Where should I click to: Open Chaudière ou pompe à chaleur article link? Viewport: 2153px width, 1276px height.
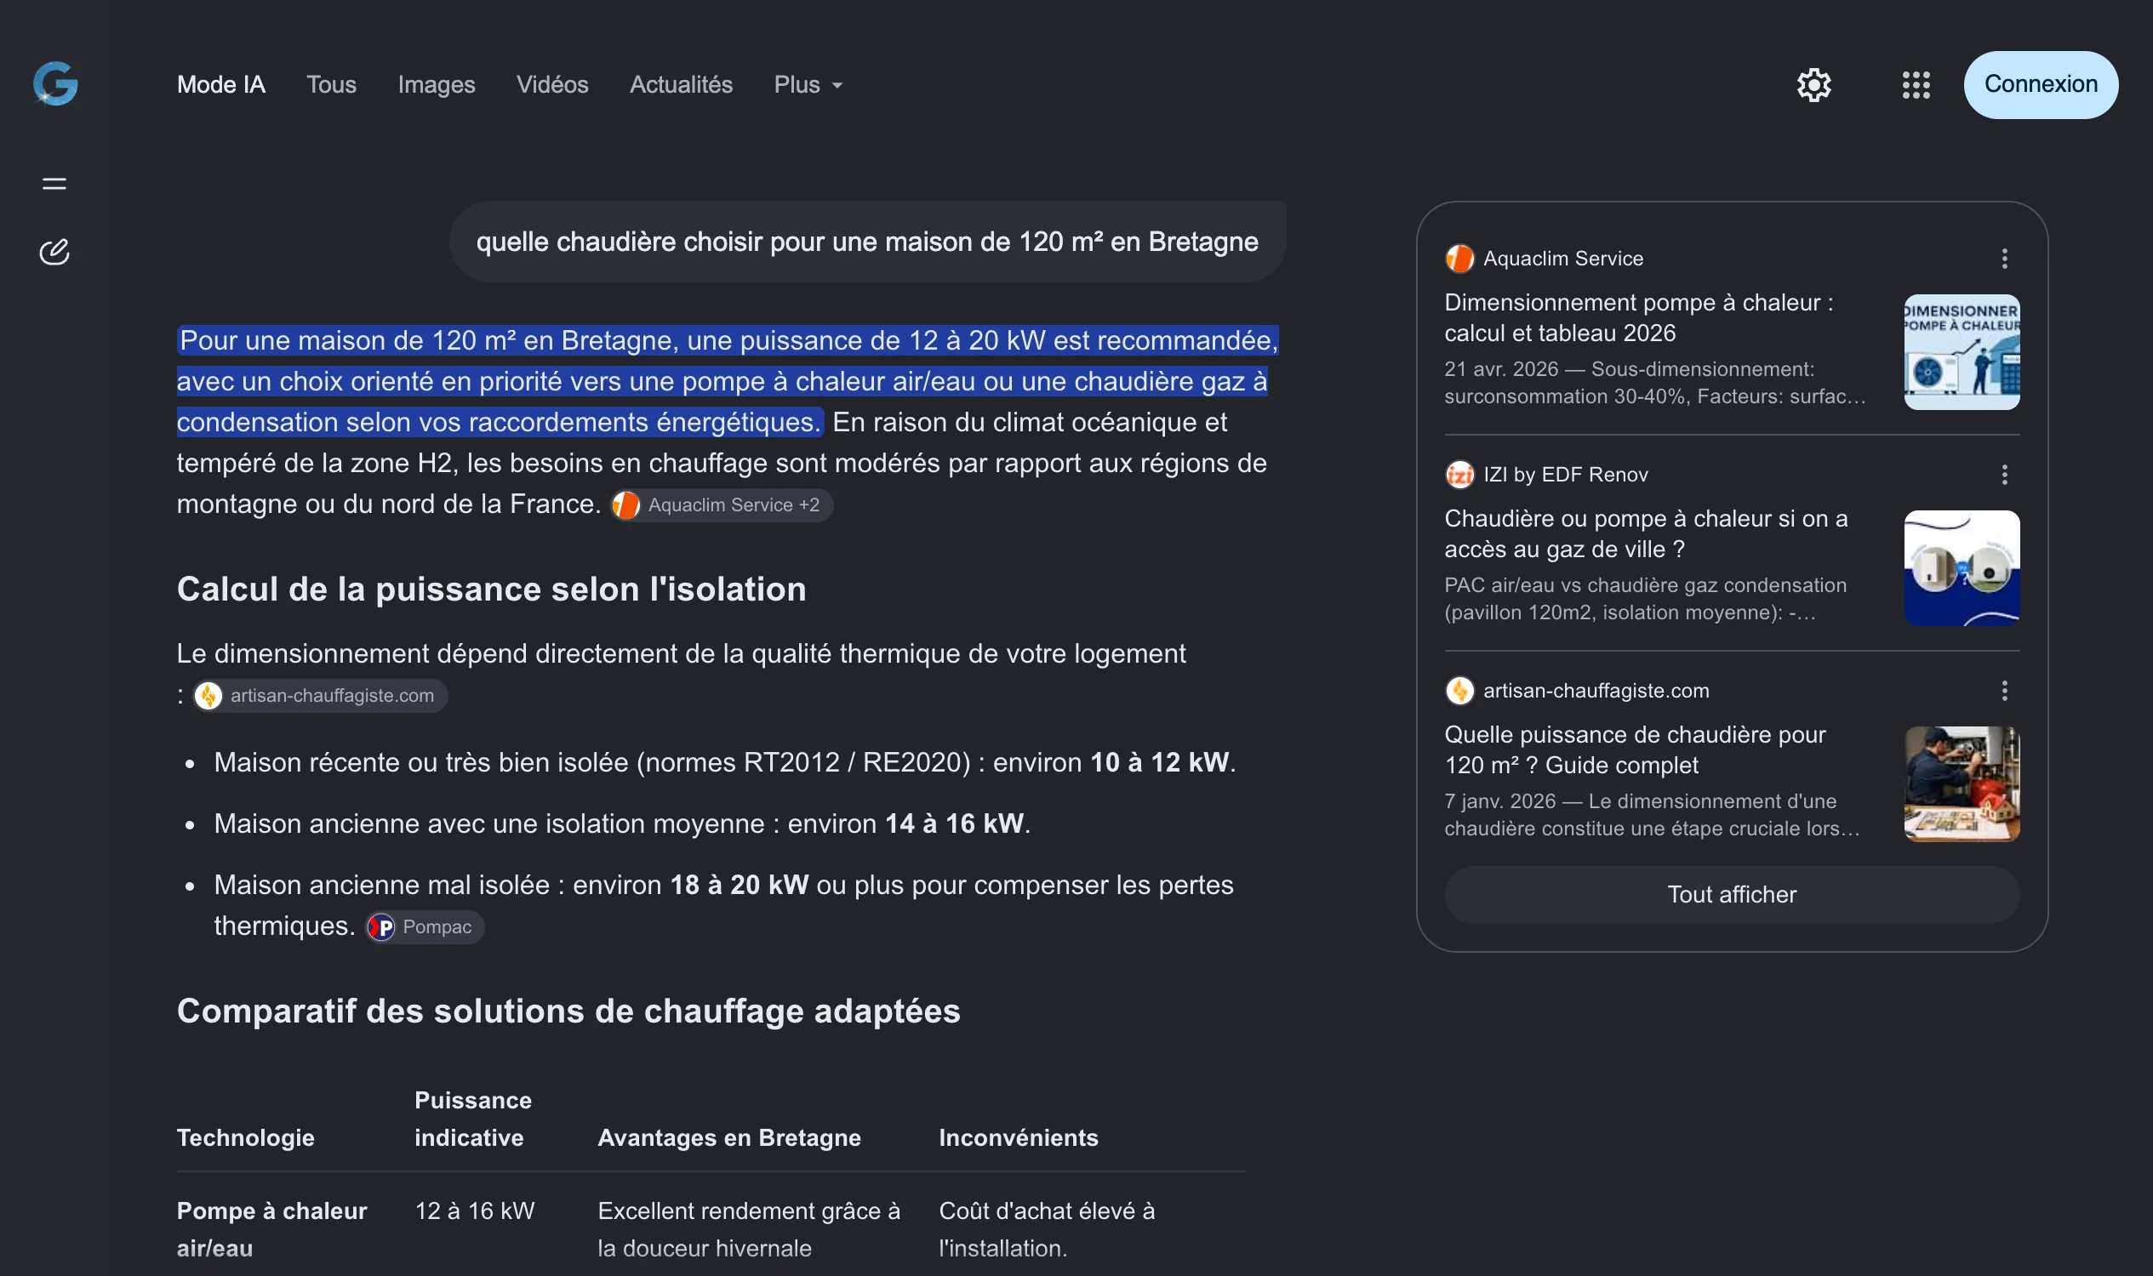point(1646,533)
